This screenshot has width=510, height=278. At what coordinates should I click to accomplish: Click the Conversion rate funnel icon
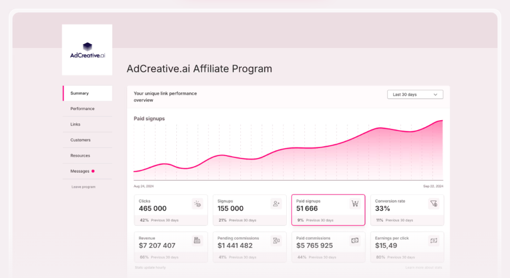[433, 204]
